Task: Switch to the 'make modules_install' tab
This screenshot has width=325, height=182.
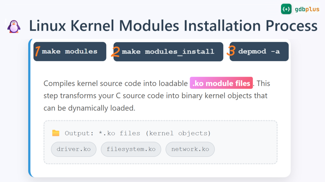Action: [168, 52]
